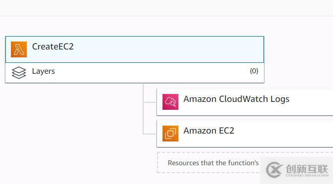
Task: Click the Amazon CloudWatch Logs resource card
Action: (x=245, y=102)
